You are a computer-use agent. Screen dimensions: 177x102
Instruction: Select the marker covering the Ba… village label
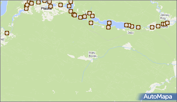(x=90, y=13)
